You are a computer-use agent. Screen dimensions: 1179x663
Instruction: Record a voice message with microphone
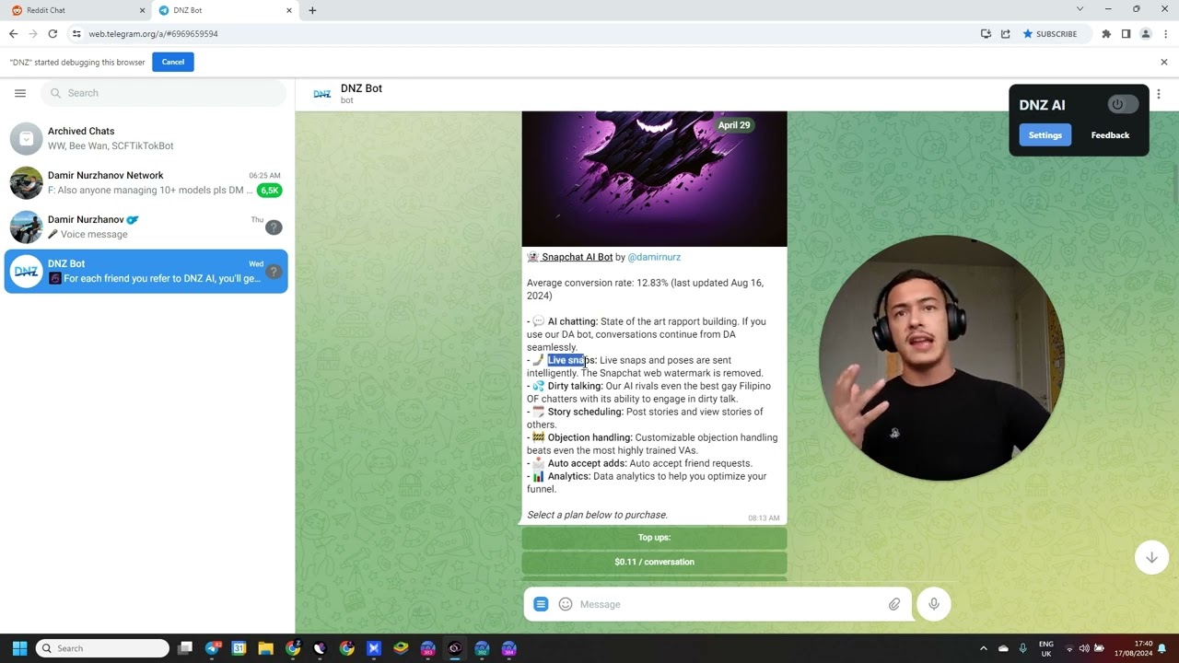pos(934,604)
